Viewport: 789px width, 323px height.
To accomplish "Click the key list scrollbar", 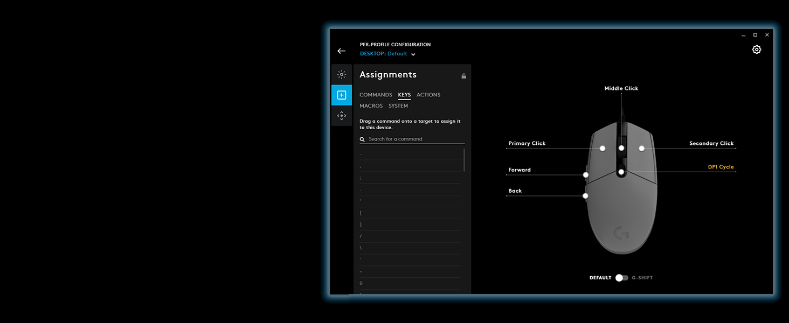I will [x=464, y=160].
